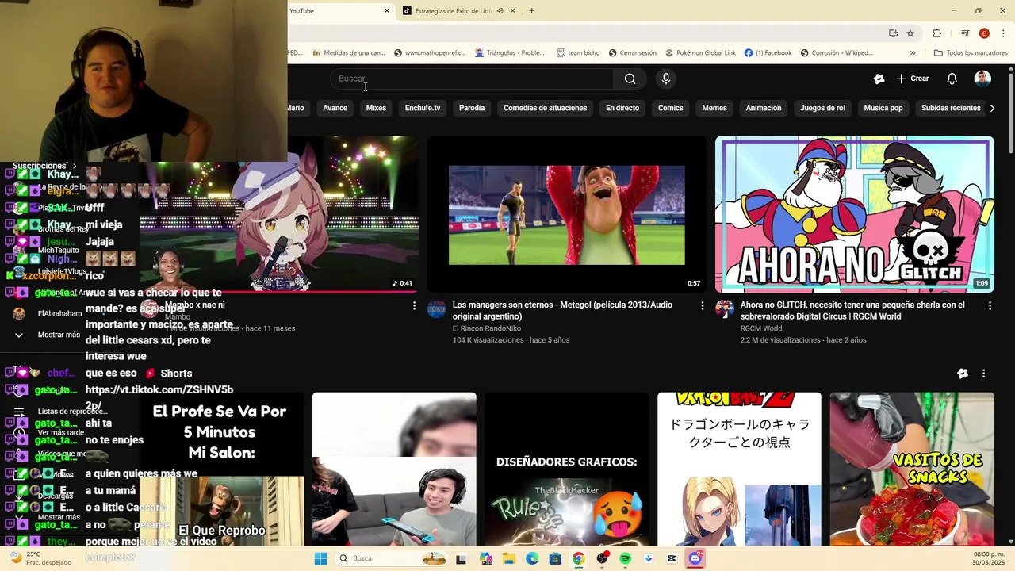Screen dimensions: 1015x571
Task: Open Los managers son eternos video thumbnail
Action: (567, 214)
